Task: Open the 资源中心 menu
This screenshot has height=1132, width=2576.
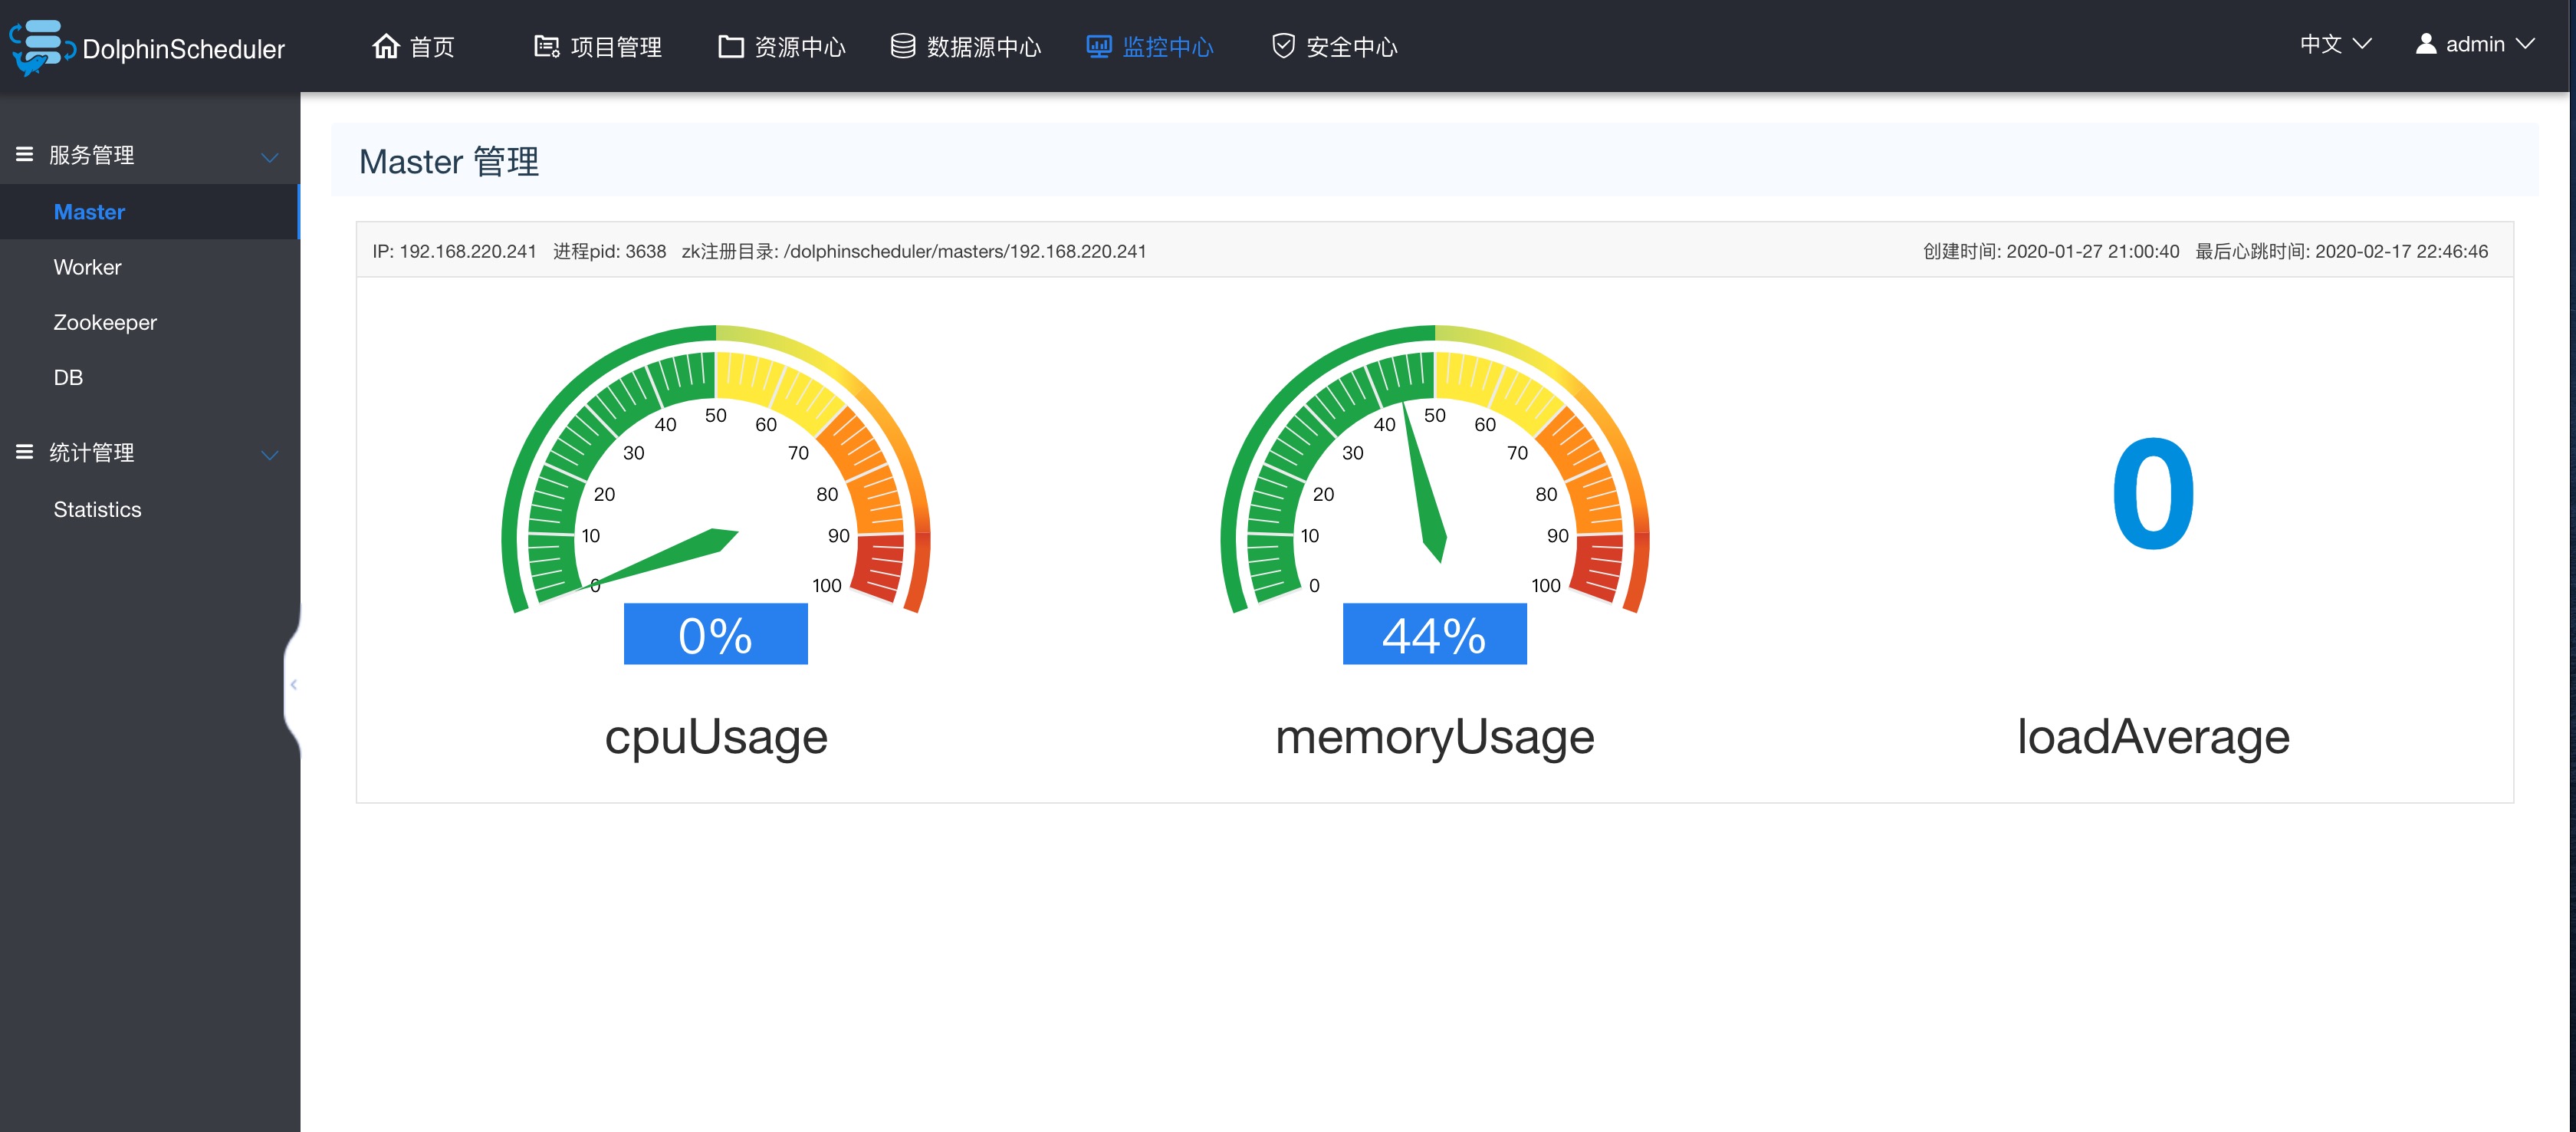Action: (782, 46)
